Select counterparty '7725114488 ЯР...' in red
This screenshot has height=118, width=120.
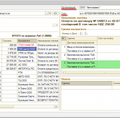pos(27,45)
